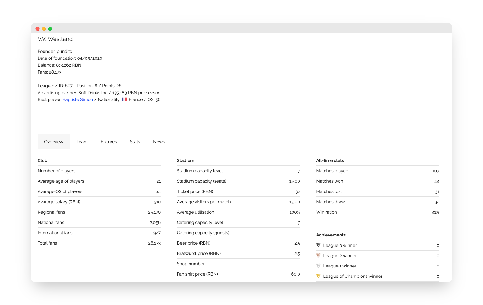483x305 pixels.
Task: Select the Stats tab
Action: 135,142
